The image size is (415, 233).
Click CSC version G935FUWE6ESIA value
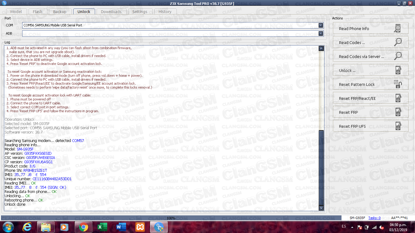point(40,158)
